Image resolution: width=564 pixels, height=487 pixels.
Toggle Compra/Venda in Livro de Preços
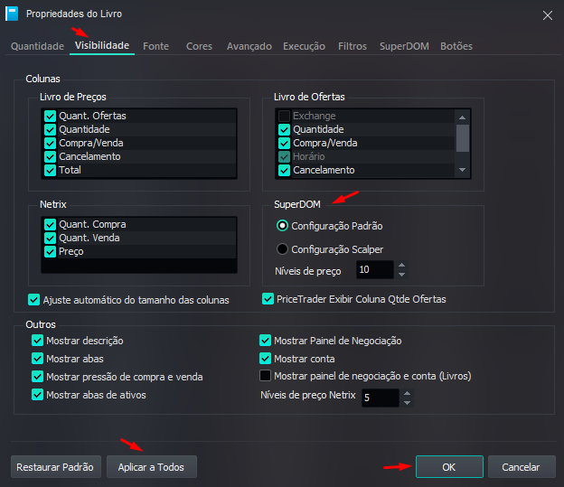coord(50,143)
